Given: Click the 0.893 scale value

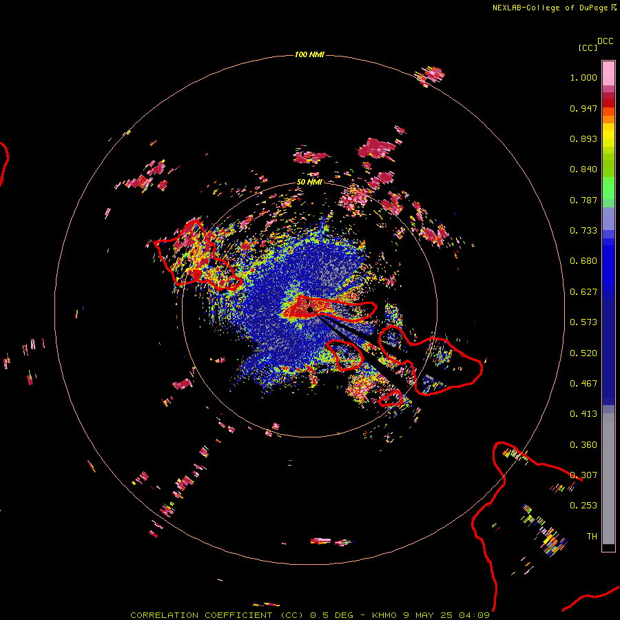Looking at the screenshot, I should pos(583,138).
